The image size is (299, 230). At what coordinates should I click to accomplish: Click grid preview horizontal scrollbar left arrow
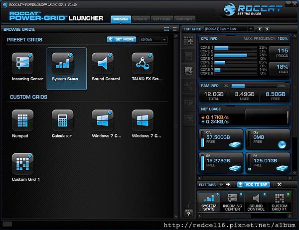coord(199,178)
